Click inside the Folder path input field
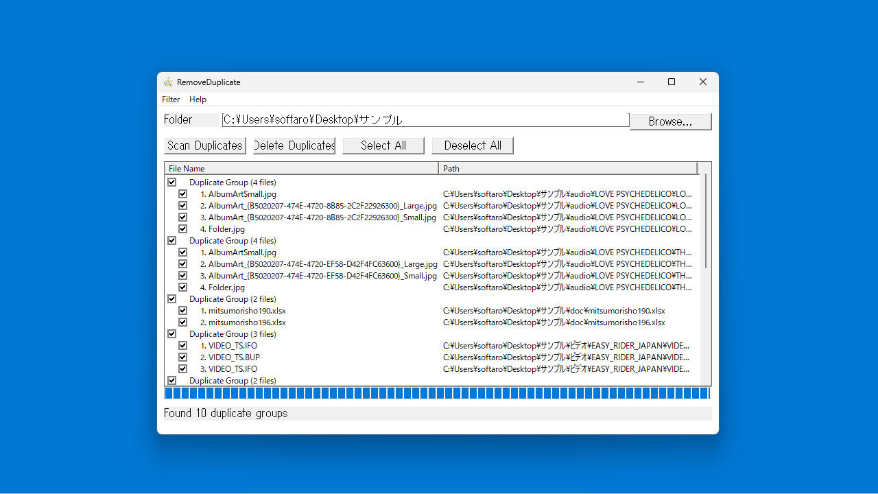The width and height of the screenshot is (878, 494). point(424,119)
